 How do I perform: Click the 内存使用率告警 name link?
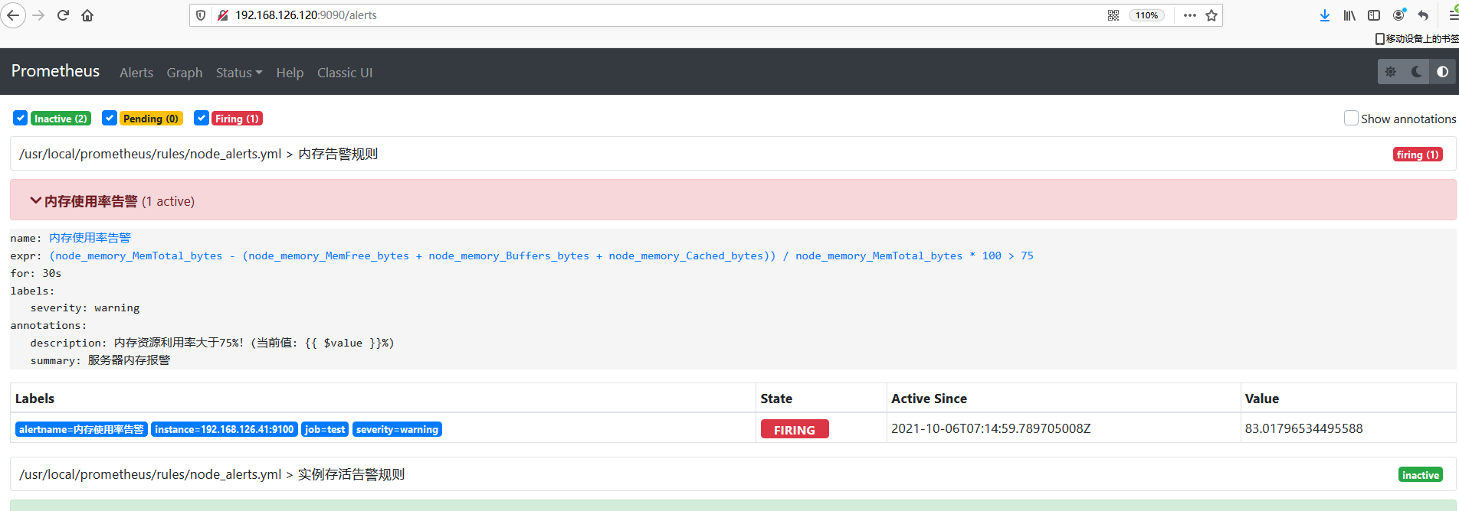coord(90,238)
